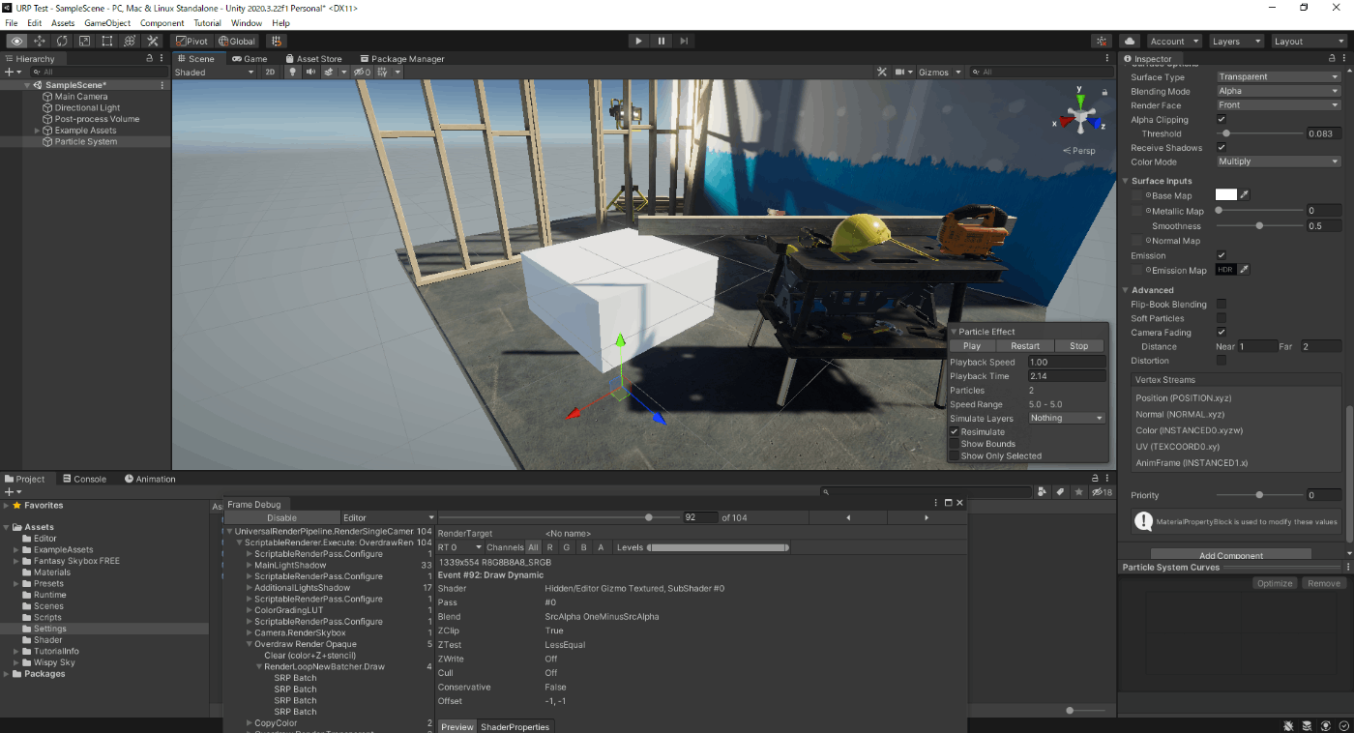The image size is (1354, 733).
Task: Enable Show Bounds for particles
Action: click(x=955, y=444)
